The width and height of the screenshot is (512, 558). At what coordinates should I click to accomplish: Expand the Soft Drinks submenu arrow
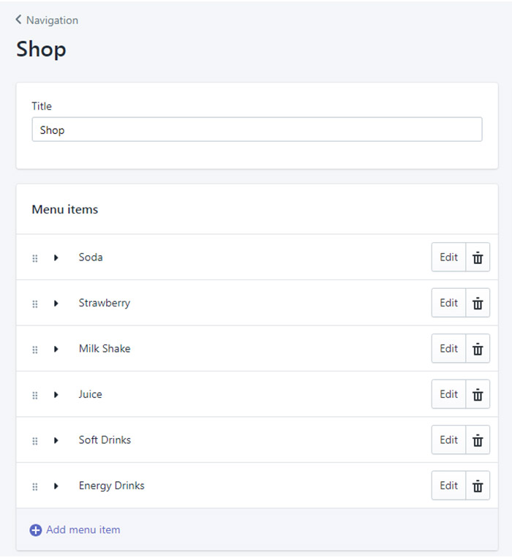pos(56,440)
